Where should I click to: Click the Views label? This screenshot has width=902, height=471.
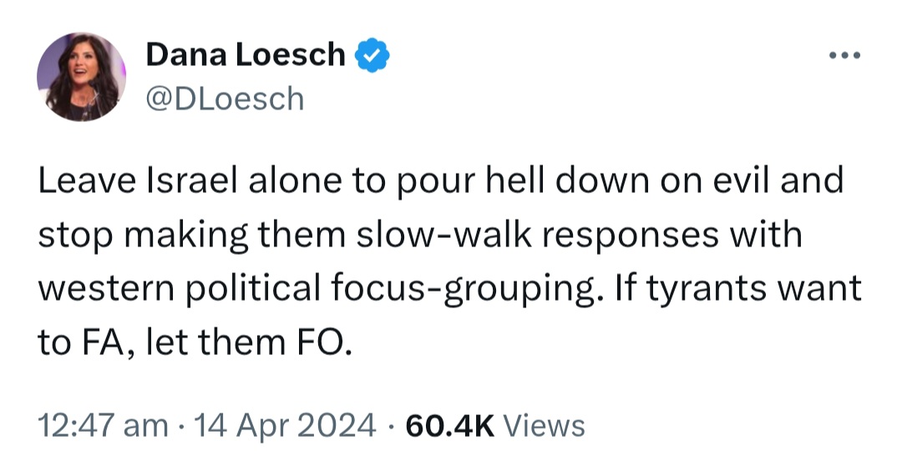pos(545,426)
